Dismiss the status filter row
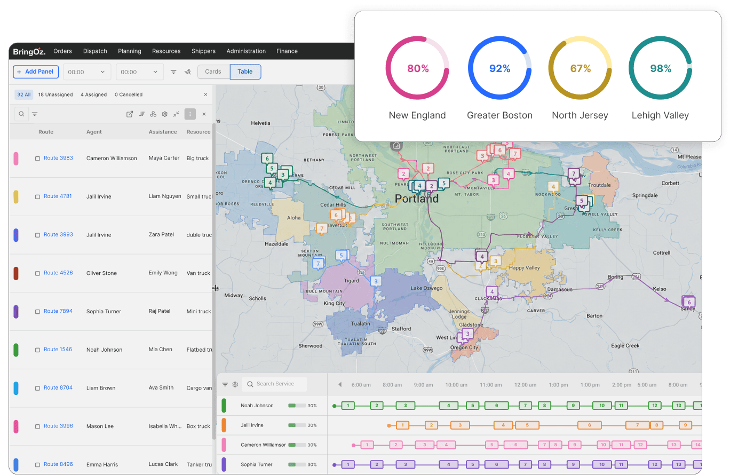 click(205, 94)
